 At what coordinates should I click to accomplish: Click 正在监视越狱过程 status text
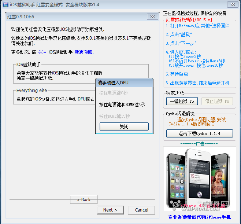194,13
